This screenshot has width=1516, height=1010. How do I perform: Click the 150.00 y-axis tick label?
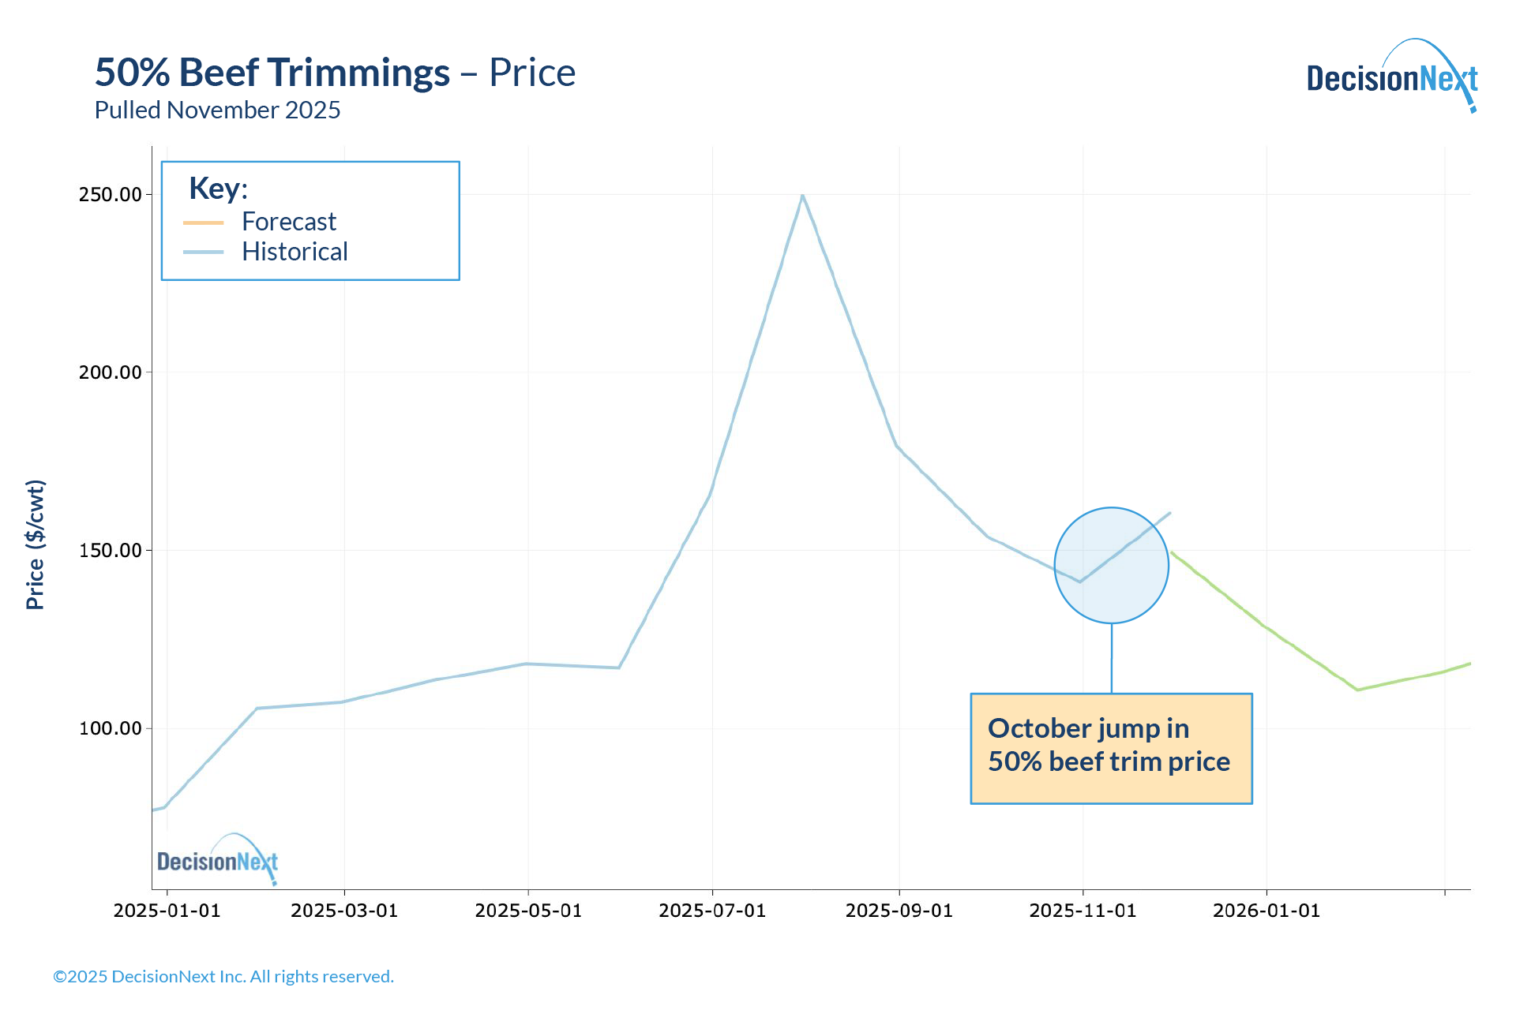(110, 551)
